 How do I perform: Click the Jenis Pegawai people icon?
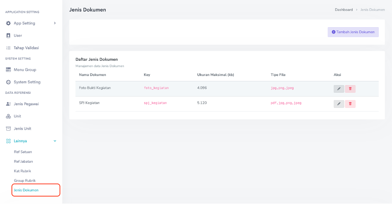click(x=8, y=104)
